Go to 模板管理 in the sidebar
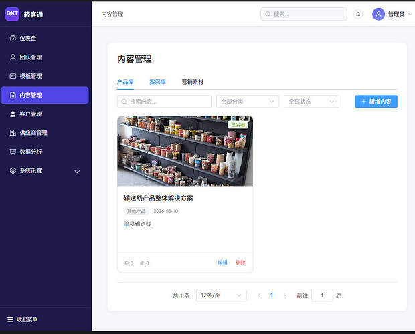This screenshot has height=334, width=415. coord(44,76)
